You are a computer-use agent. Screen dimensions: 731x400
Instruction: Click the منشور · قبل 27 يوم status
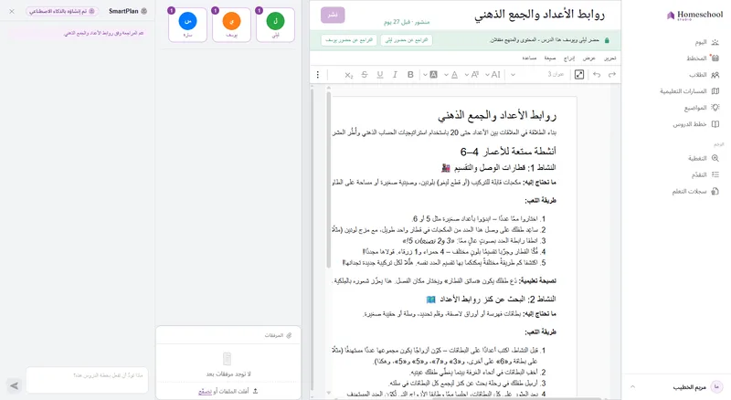click(407, 22)
